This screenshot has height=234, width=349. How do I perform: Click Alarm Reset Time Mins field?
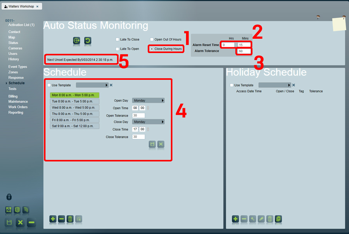[244, 45]
